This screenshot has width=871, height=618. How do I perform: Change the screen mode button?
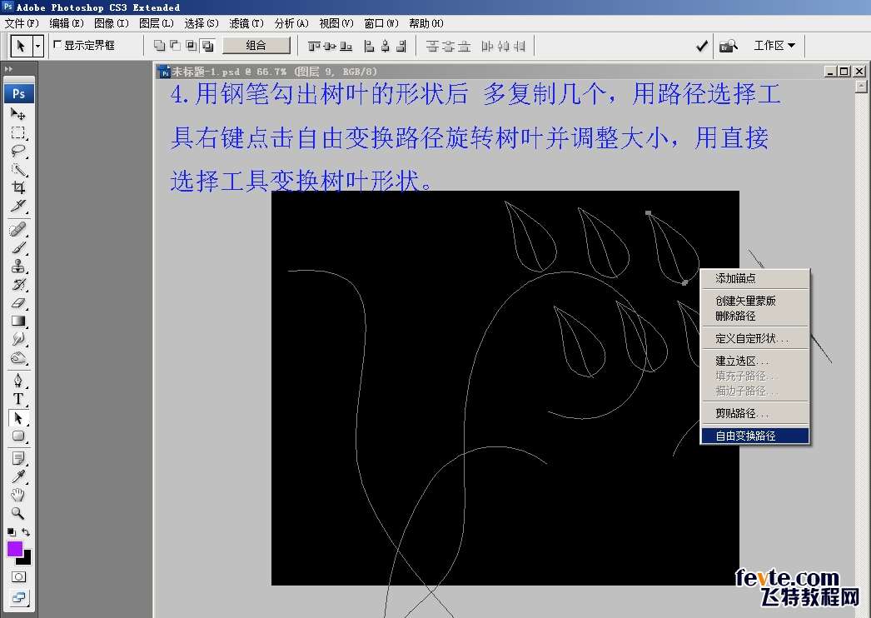pos(18,598)
